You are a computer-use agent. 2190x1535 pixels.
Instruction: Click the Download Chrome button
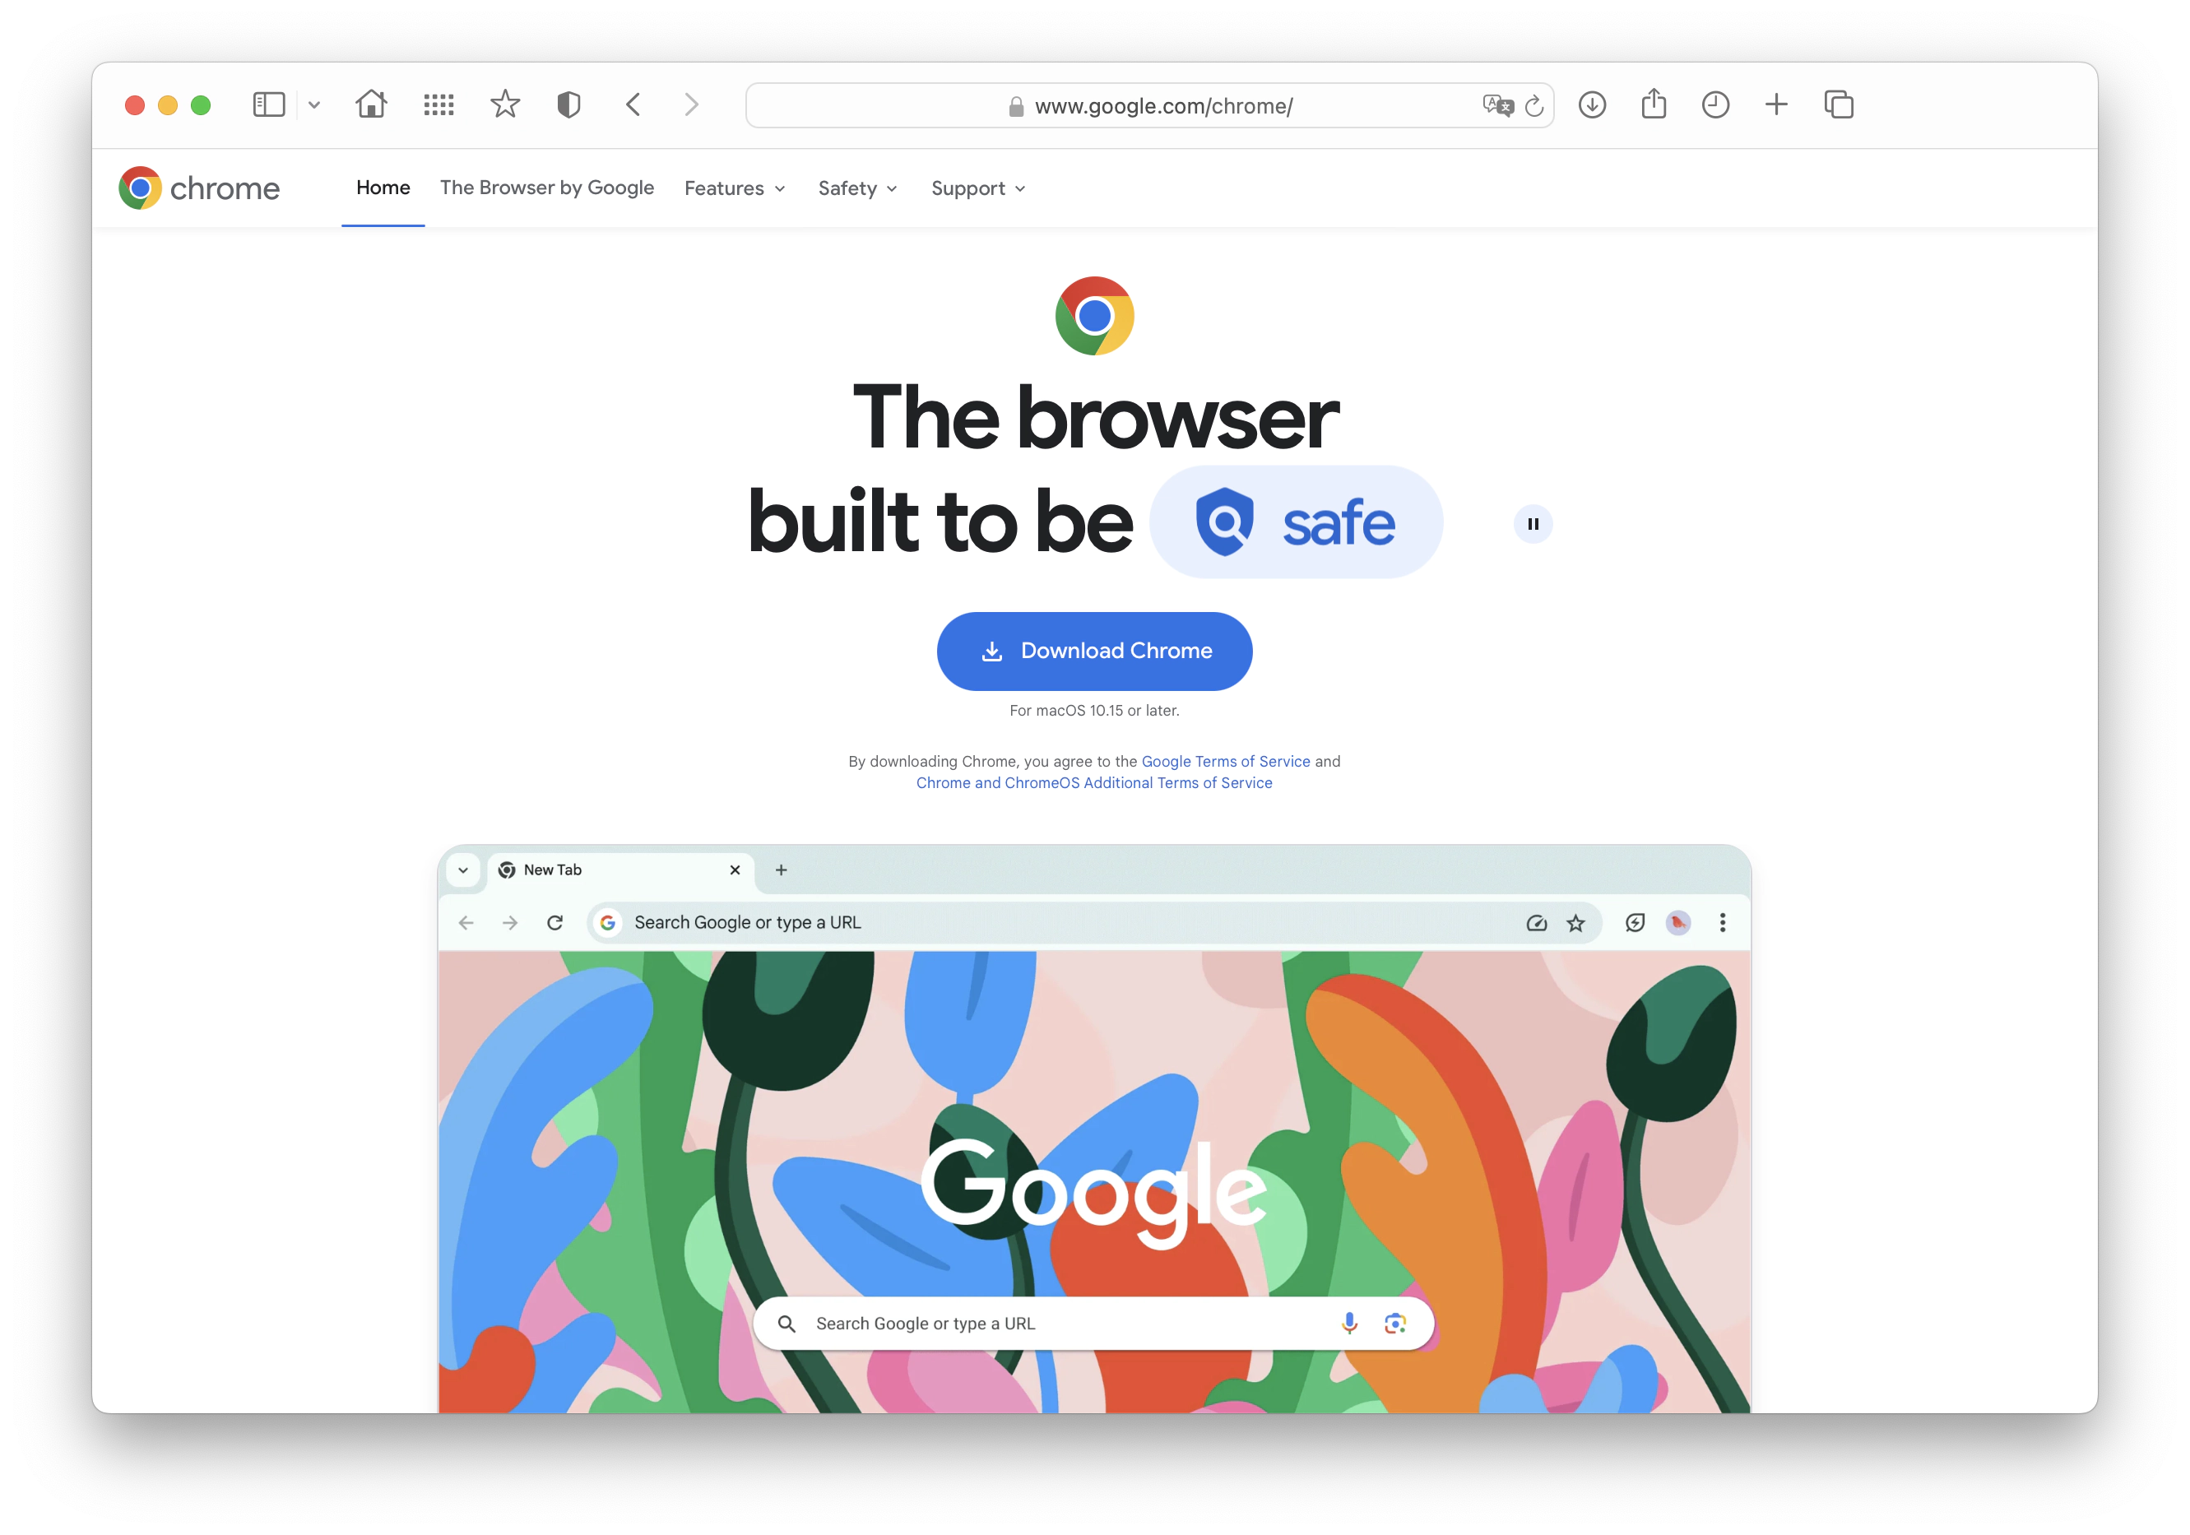[1095, 651]
